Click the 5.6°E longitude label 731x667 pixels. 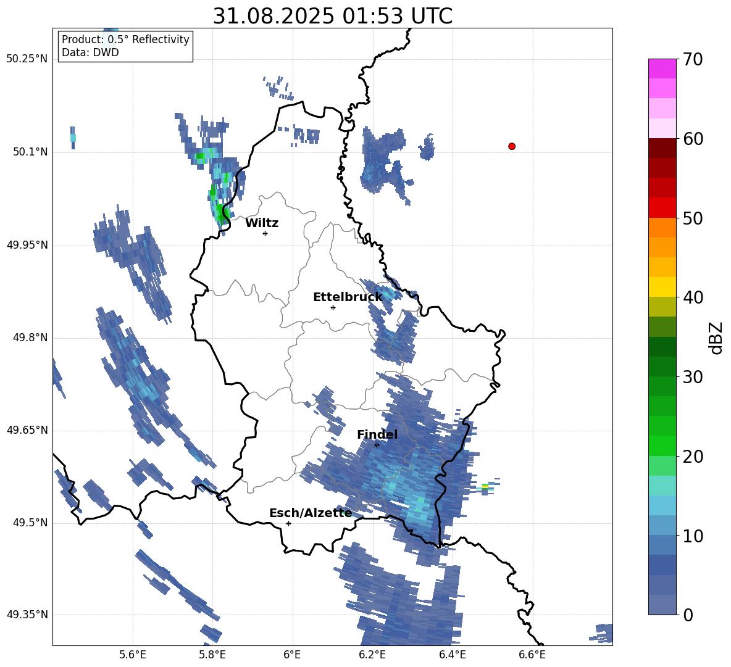133,655
